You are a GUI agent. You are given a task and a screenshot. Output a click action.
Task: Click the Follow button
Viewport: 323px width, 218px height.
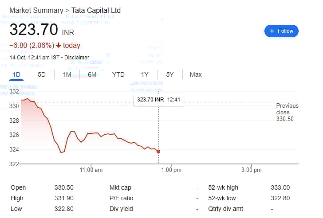281,31
